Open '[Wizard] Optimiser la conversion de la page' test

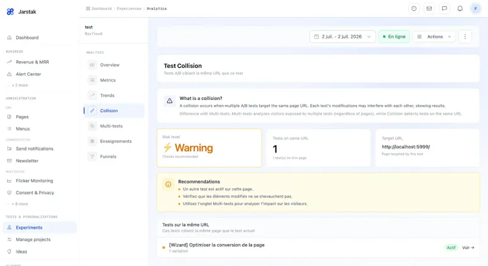(x=217, y=245)
